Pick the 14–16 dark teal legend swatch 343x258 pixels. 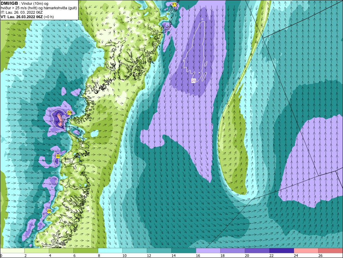[x=184, y=250]
